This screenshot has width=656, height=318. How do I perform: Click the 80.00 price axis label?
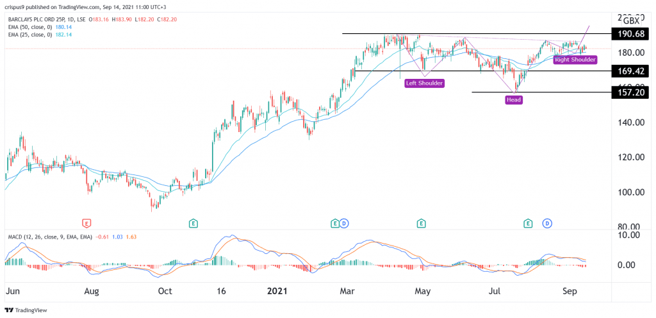(x=628, y=227)
